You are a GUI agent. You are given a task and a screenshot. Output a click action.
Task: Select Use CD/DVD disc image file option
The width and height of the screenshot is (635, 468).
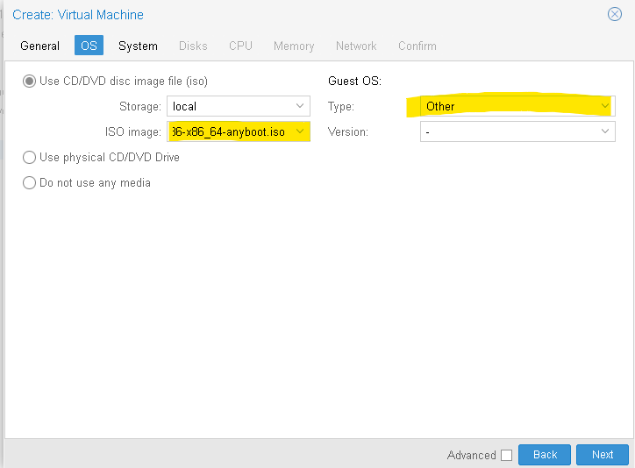(x=29, y=81)
